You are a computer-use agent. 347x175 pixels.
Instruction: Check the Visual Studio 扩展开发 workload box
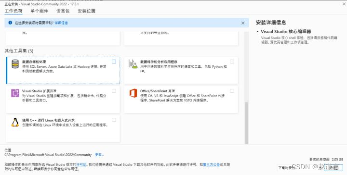(x=114, y=91)
